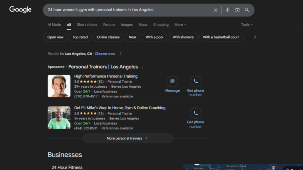Click the Message label link
Image resolution: width=303 pixels, height=170 pixels.
click(x=173, y=91)
